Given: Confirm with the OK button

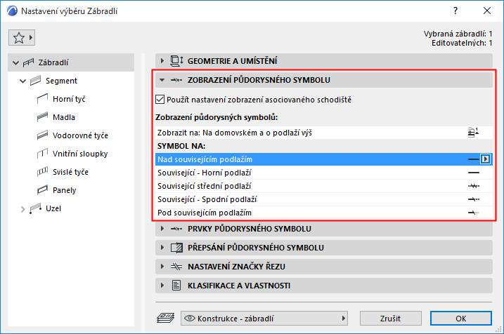Looking at the screenshot, I should coord(460,318).
